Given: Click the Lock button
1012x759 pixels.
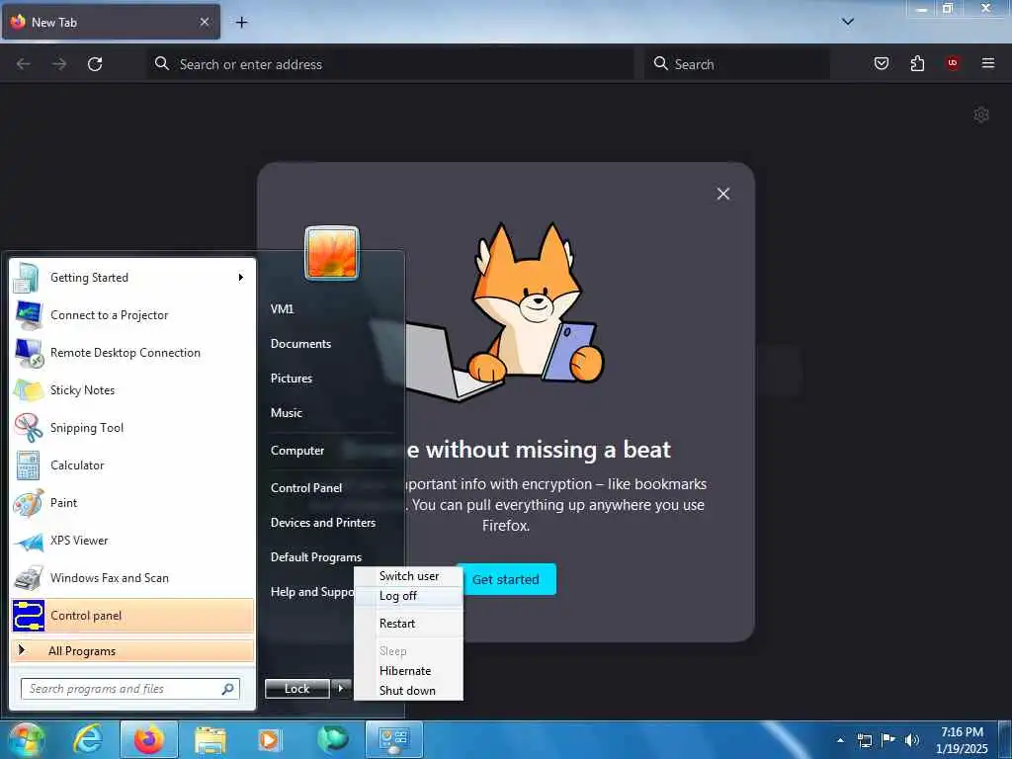Looking at the screenshot, I should point(296,689).
